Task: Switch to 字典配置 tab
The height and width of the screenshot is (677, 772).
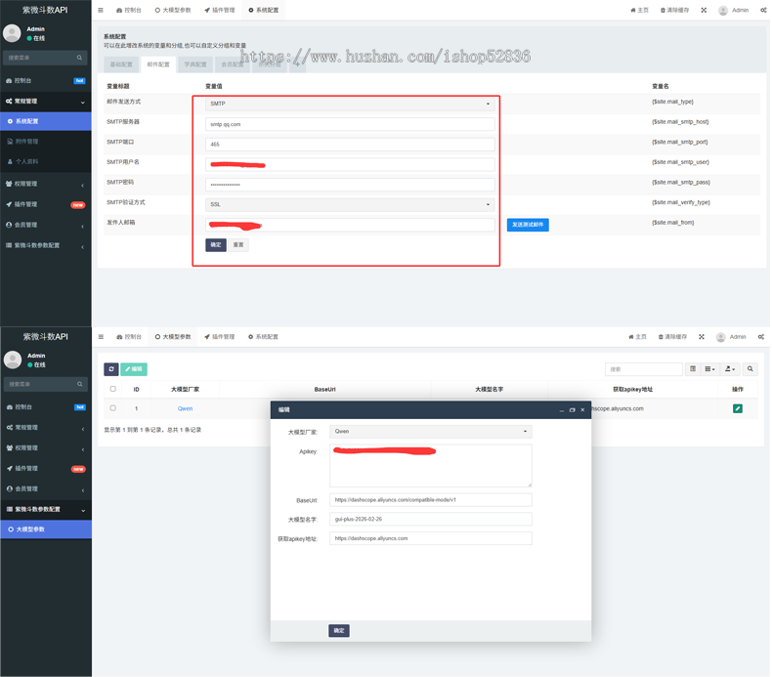Action: 195,64
